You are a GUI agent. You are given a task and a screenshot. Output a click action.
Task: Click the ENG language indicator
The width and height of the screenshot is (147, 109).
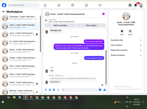(130, 102)
